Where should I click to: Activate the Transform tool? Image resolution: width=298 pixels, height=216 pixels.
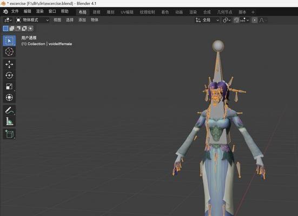click(9, 97)
